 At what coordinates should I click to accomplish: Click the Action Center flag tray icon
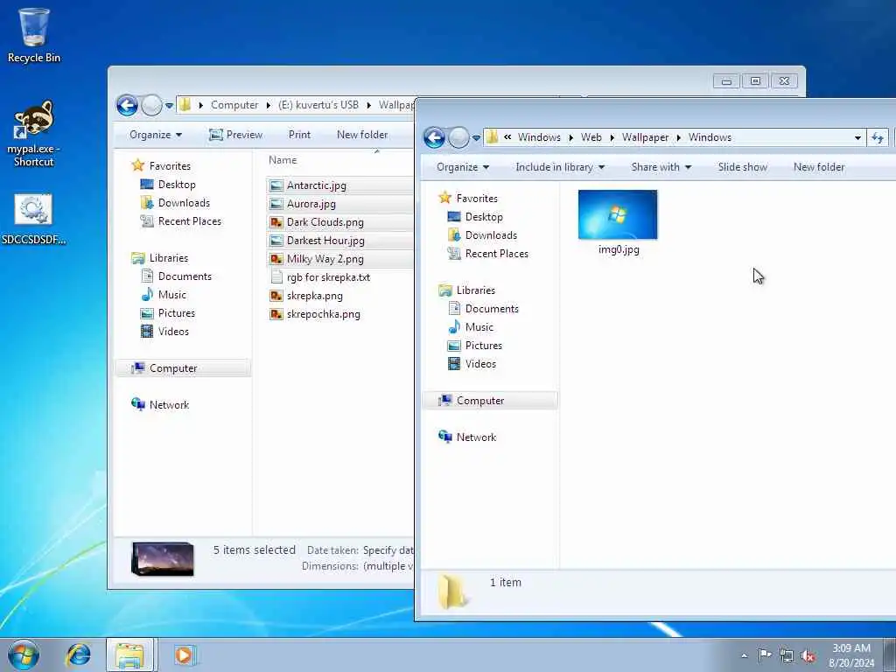tap(765, 654)
